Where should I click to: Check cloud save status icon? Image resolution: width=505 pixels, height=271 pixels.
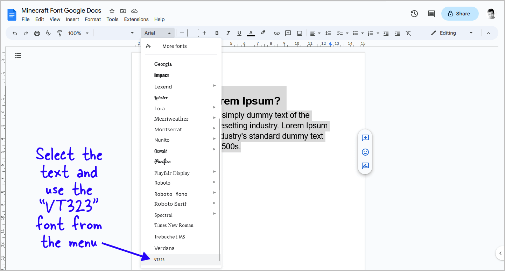click(x=134, y=11)
